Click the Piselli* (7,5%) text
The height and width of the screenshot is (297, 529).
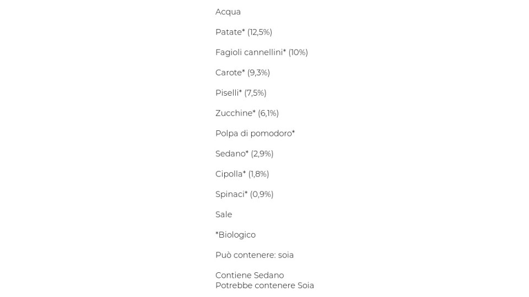click(x=241, y=93)
